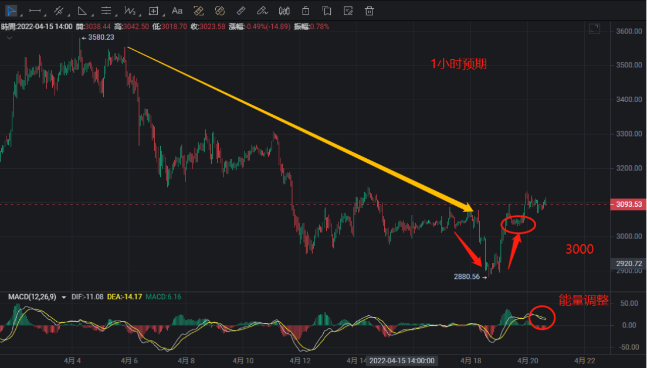The width and height of the screenshot is (647, 368).
Task: Open the cursor tool submenu arrow
Action: tap(21, 15)
